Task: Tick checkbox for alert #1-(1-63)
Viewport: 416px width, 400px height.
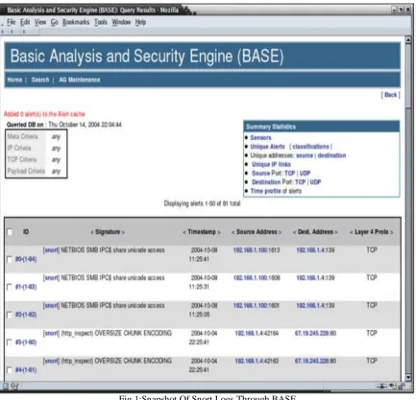Action: [x=10, y=287]
